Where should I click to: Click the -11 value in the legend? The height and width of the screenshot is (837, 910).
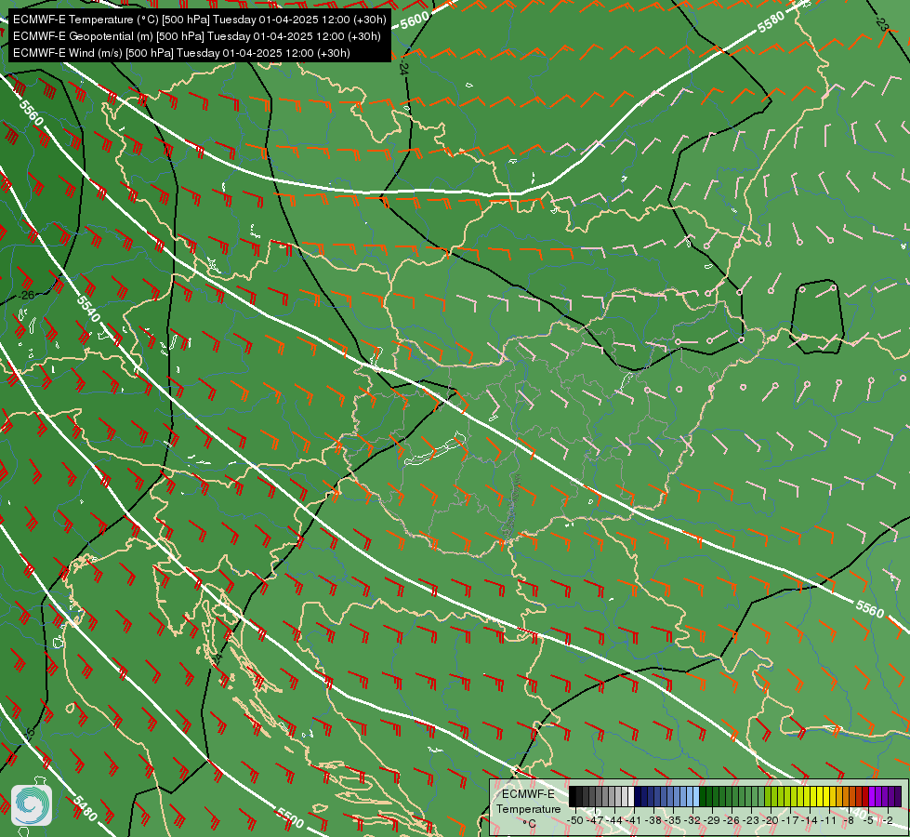(x=829, y=820)
